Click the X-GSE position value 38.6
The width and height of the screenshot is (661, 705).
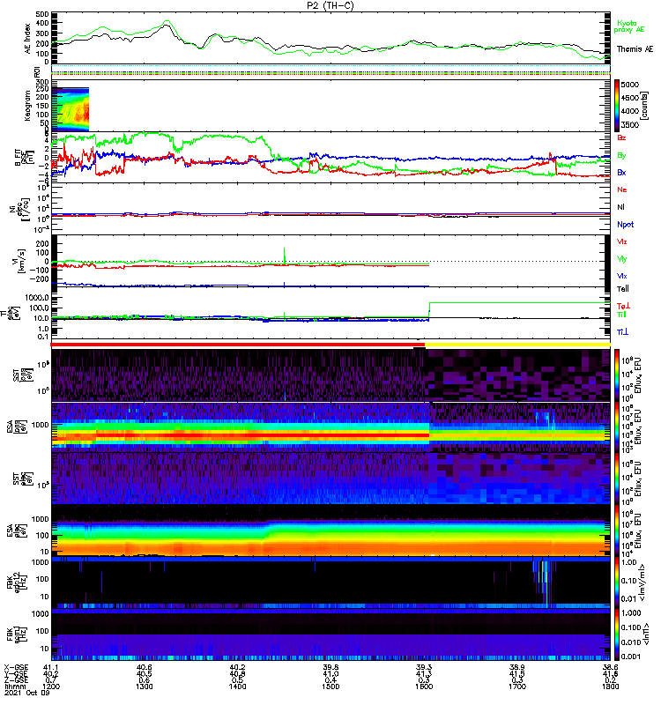click(610, 667)
